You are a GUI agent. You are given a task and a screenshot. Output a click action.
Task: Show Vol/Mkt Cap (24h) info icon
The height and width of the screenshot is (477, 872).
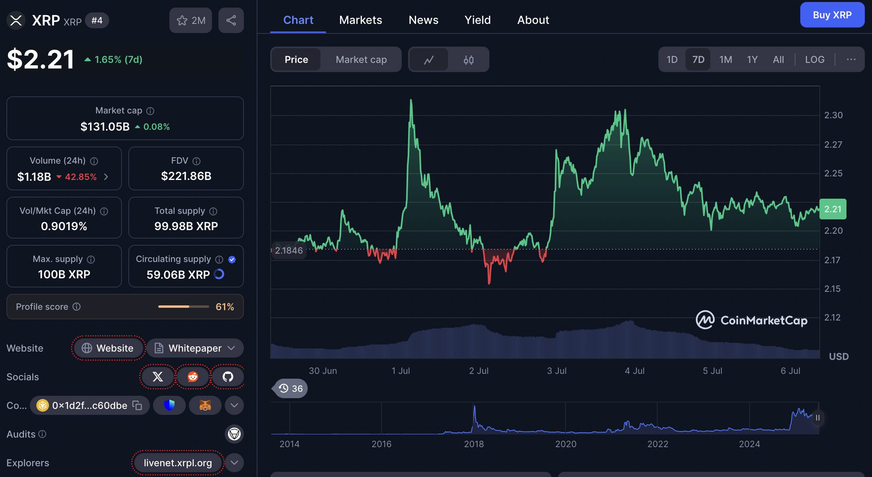104,211
